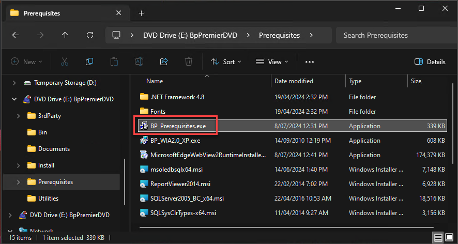Screen dimensions: 458x244
Task: Click the Cut scissors icon
Action: tap(65, 62)
